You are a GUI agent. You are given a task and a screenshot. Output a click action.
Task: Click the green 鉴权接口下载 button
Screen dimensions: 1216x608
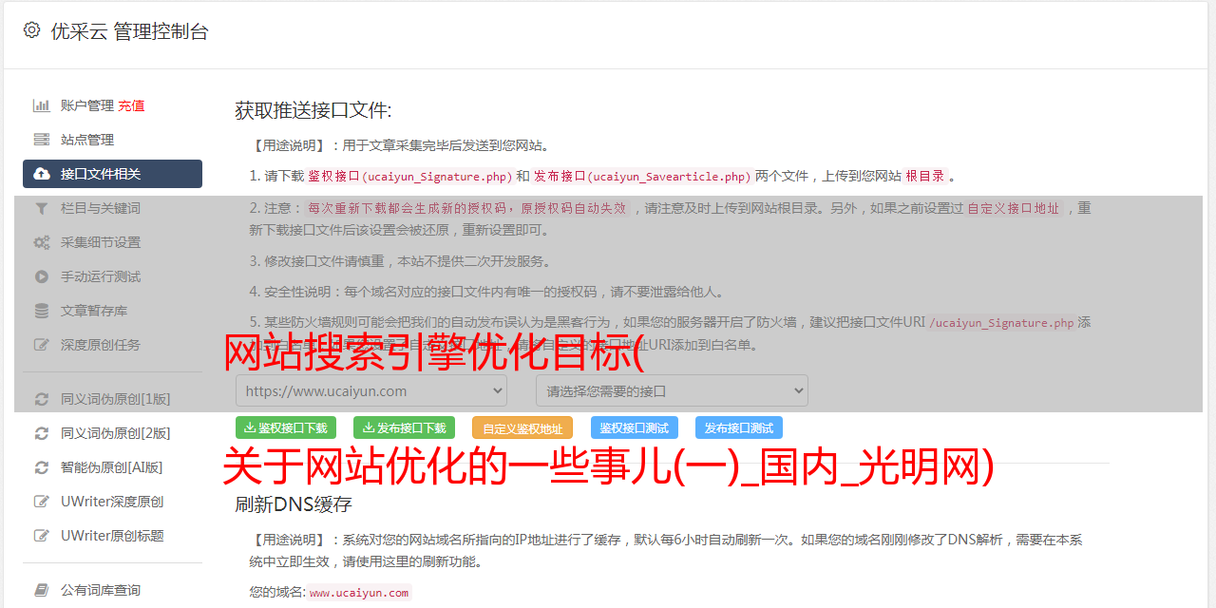pos(286,427)
